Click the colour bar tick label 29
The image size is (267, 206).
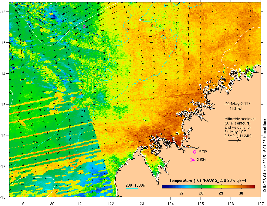coord(221,193)
